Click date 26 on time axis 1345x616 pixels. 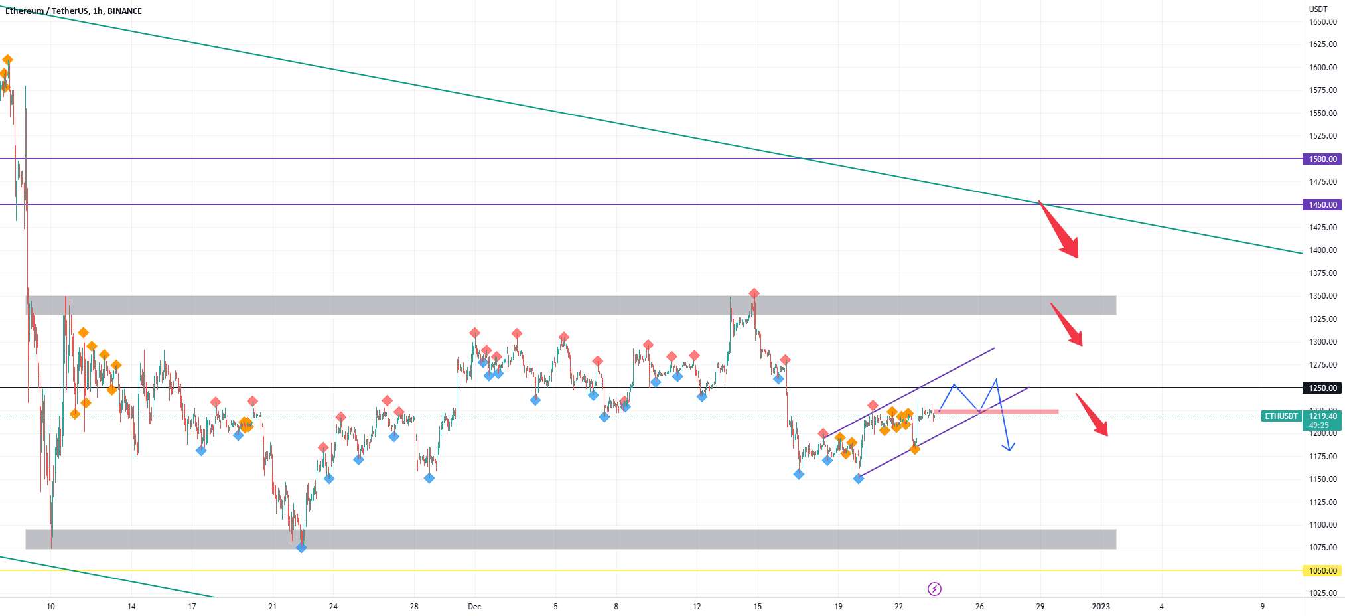pos(979,607)
